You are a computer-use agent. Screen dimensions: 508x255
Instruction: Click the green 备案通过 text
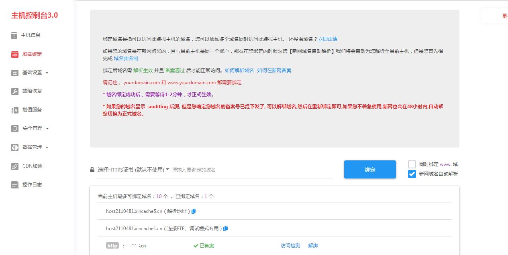(x=175, y=71)
